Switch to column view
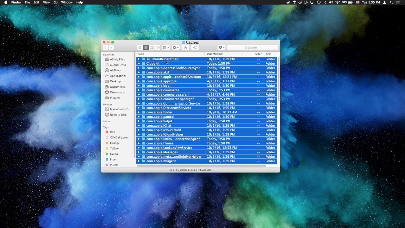 [x=152, y=47]
